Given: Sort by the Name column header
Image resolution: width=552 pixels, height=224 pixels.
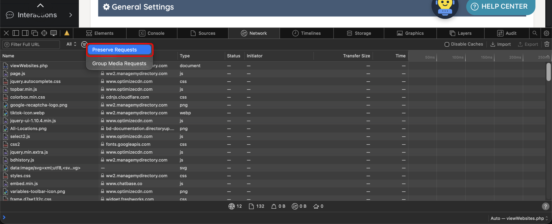Looking at the screenshot, I should [x=49, y=56].
